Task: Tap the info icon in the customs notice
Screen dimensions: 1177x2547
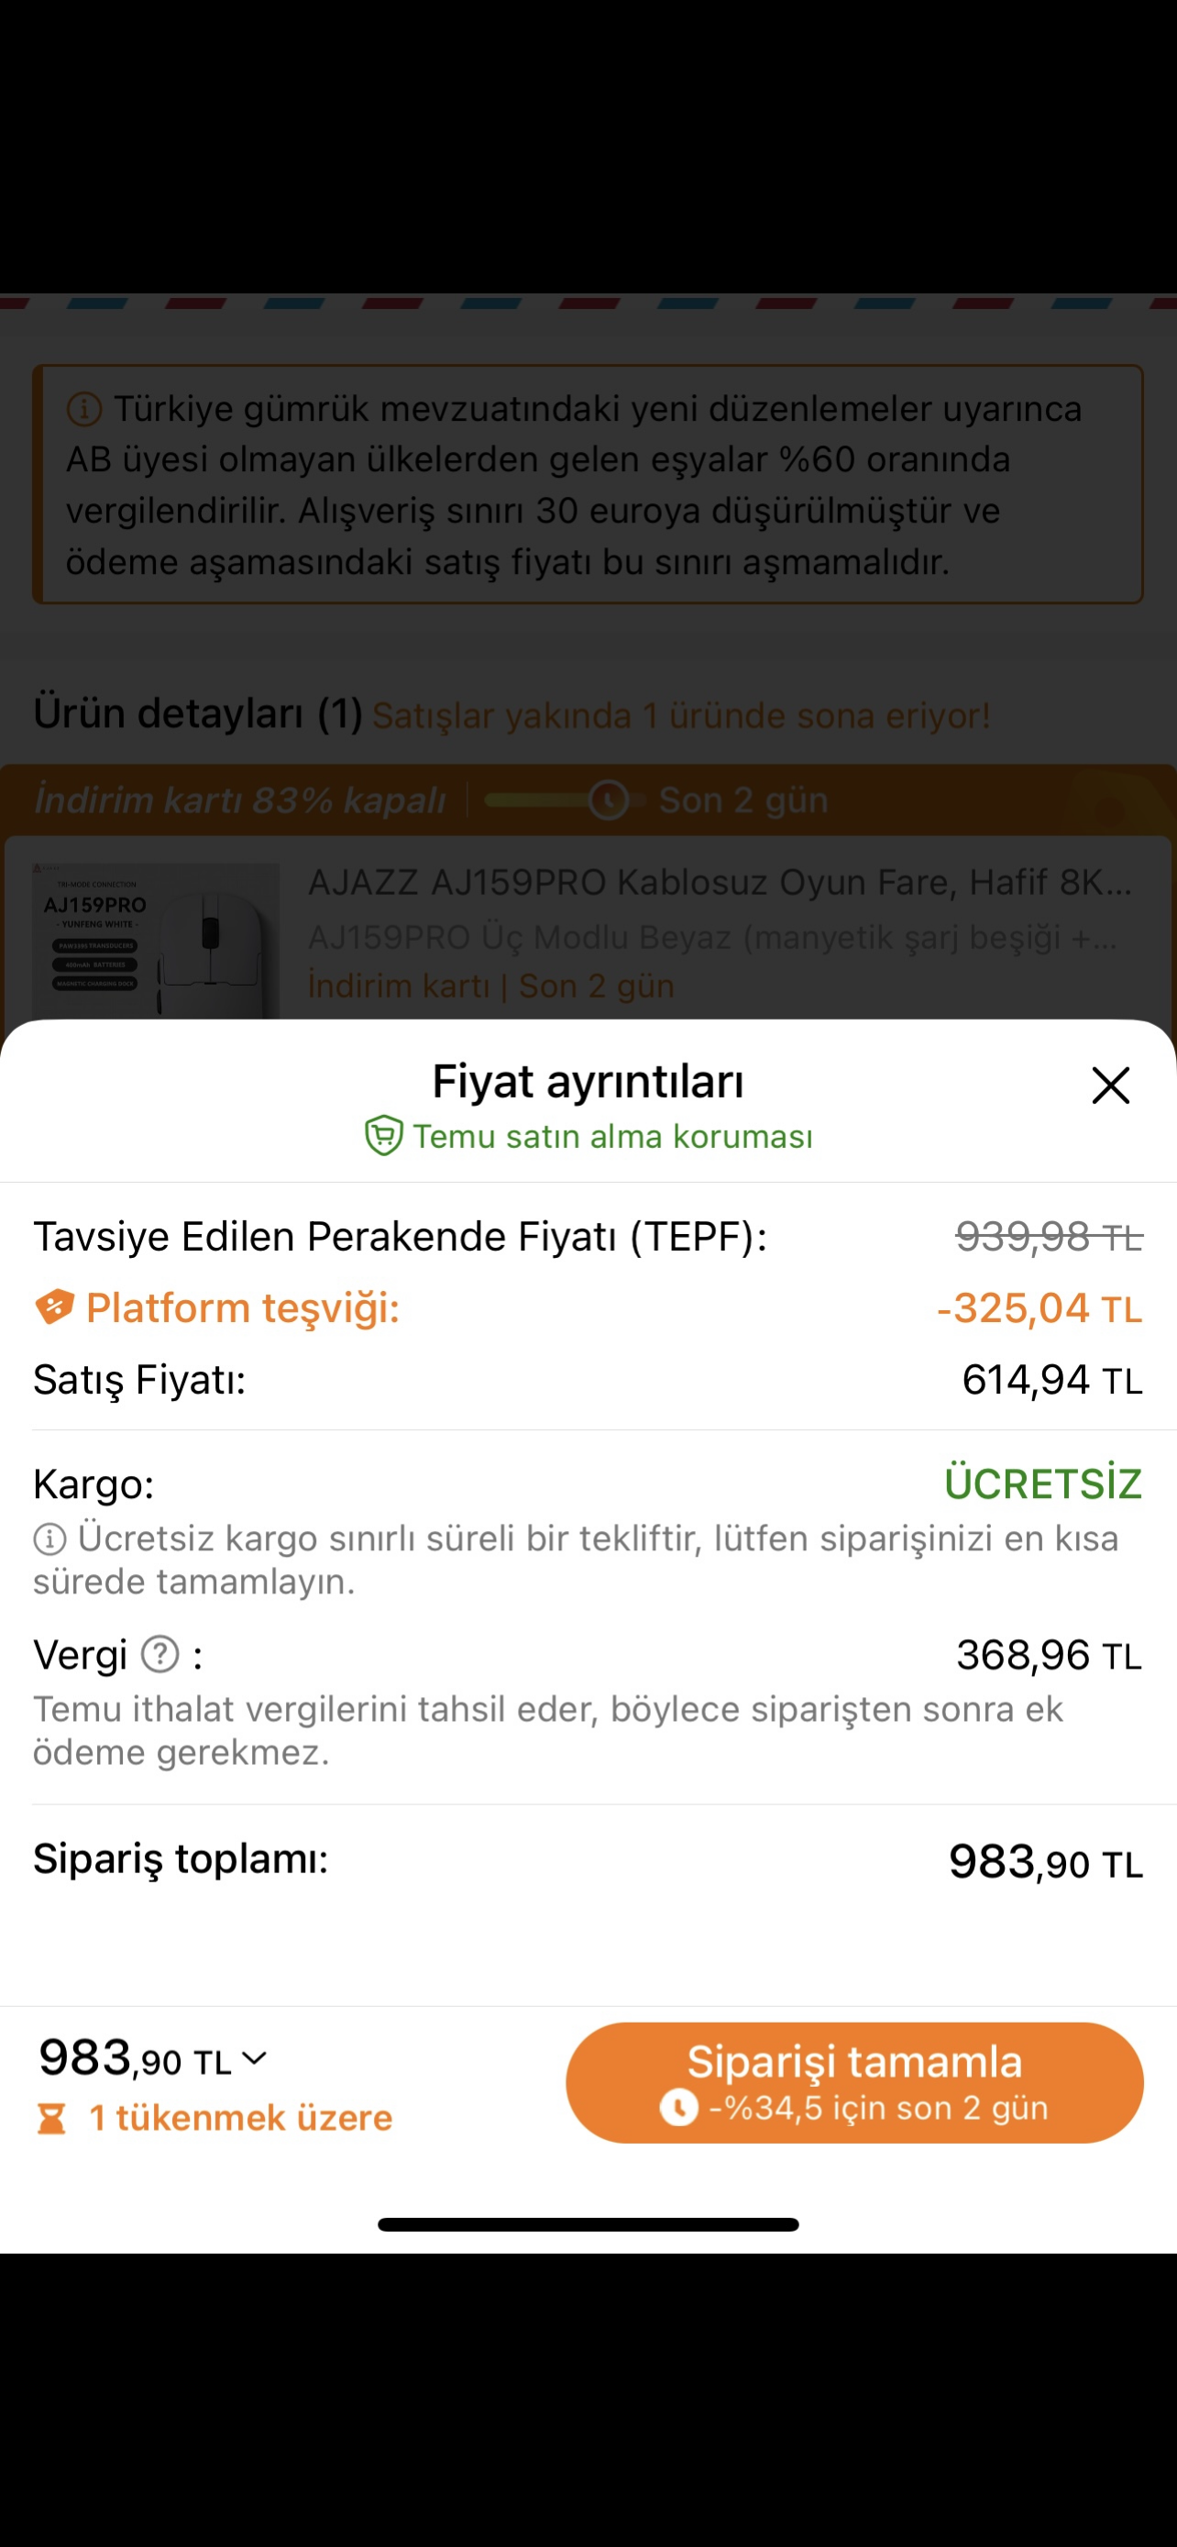Action: click(x=84, y=408)
